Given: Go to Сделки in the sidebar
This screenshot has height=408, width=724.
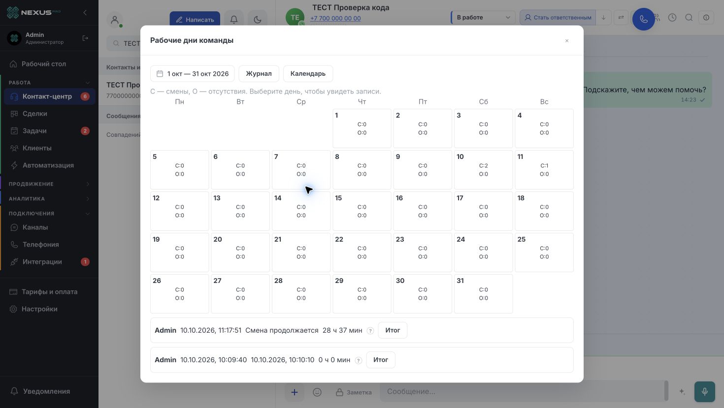Looking at the screenshot, I should 49,114.
